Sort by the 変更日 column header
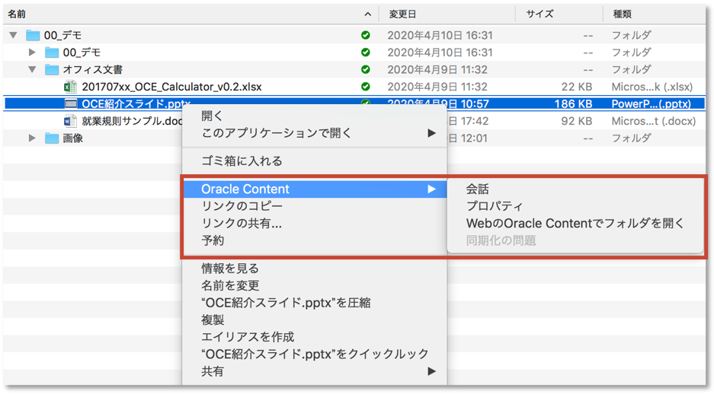 [x=402, y=14]
